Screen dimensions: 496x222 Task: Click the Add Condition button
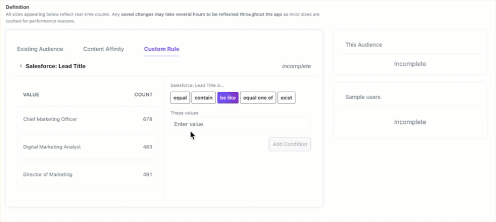[290, 144]
